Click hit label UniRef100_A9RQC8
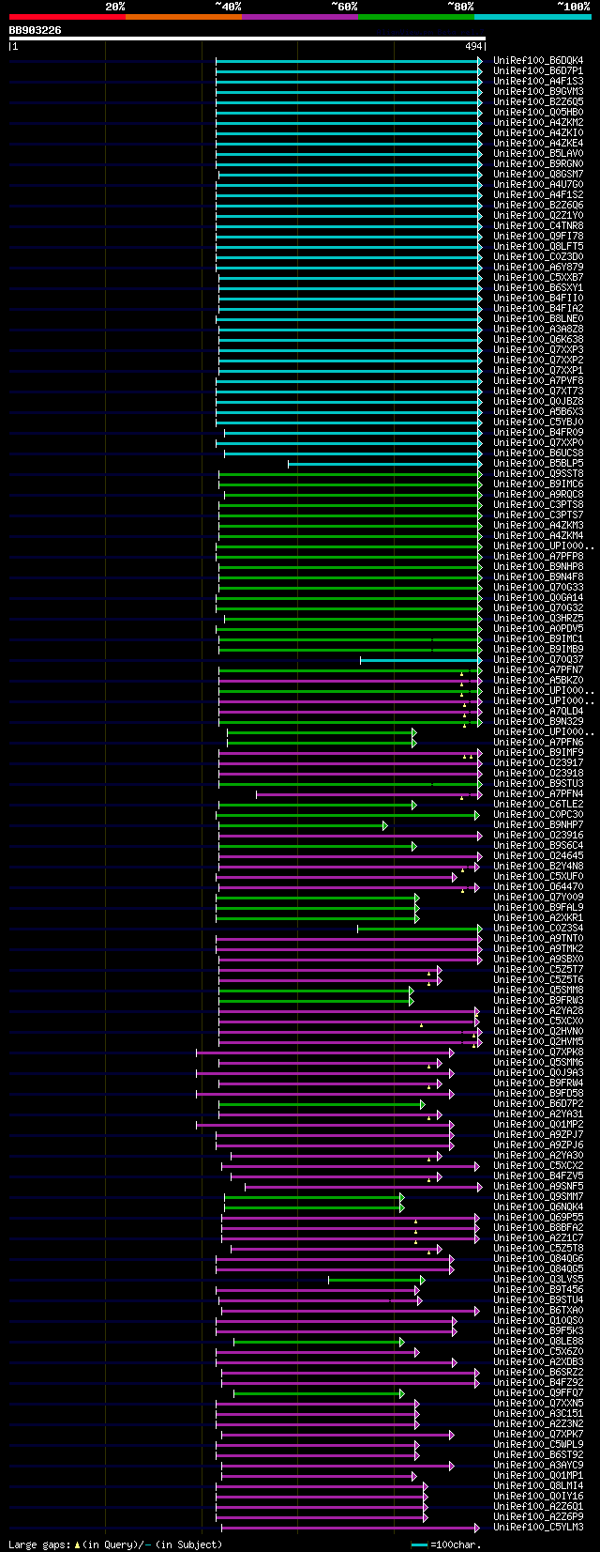Image resolution: width=600 pixels, height=1552 pixels. (x=538, y=494)
